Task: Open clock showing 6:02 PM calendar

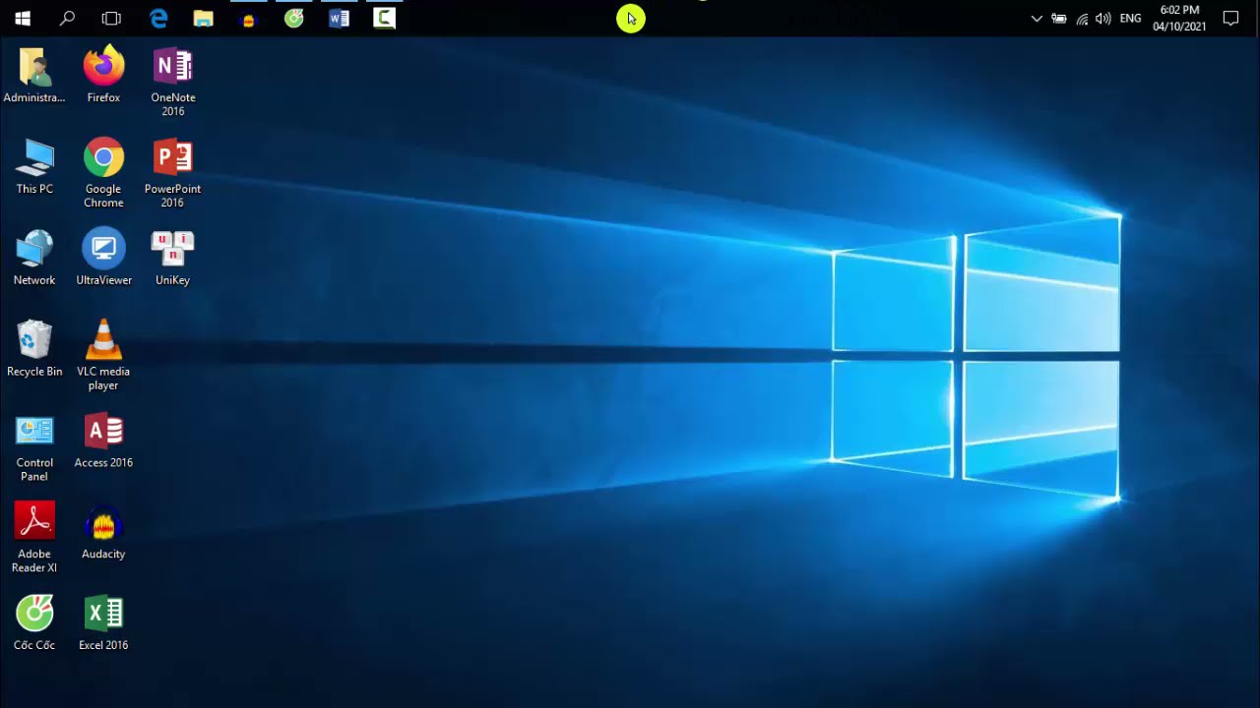Action: [1179, 18]
